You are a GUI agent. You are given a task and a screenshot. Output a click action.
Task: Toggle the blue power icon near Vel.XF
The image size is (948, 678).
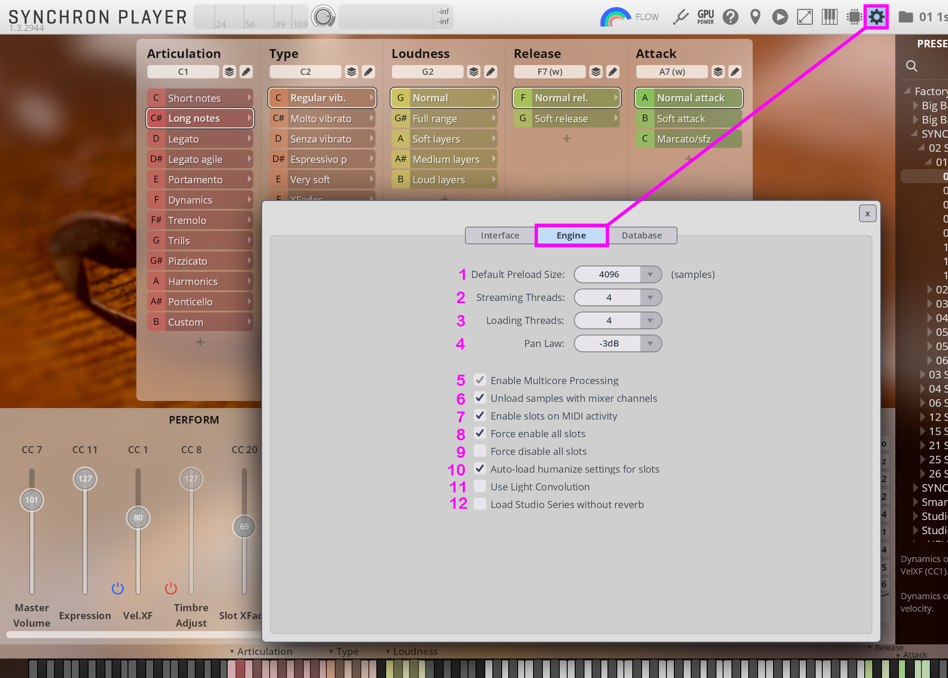click(x=118, y=588)
